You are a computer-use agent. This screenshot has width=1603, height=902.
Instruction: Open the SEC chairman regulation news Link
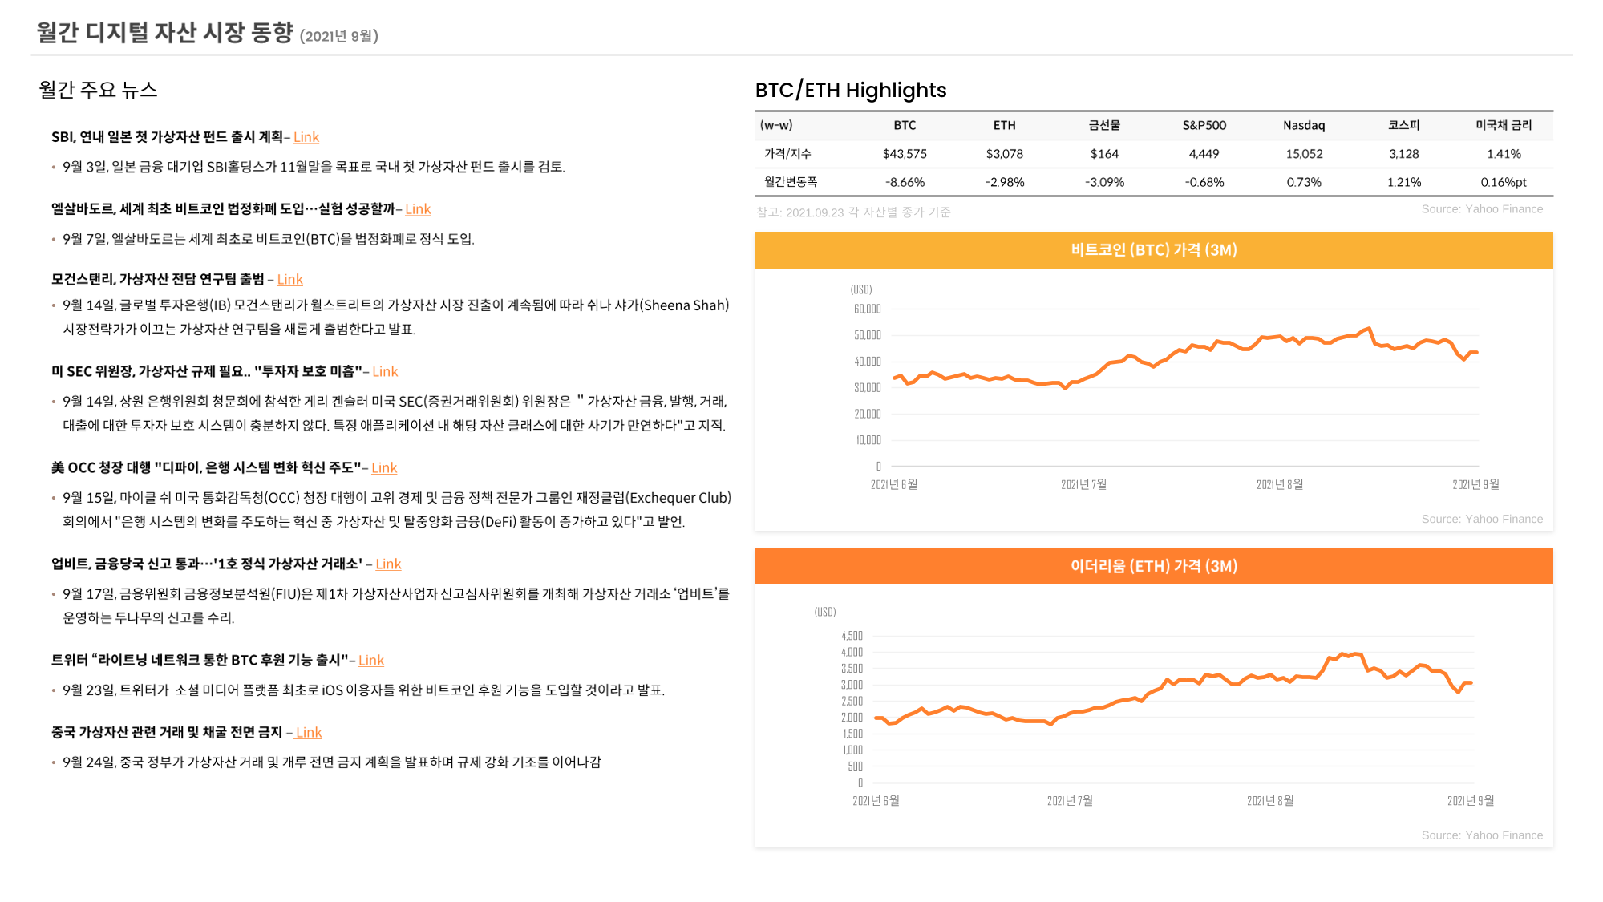point(385,372)
